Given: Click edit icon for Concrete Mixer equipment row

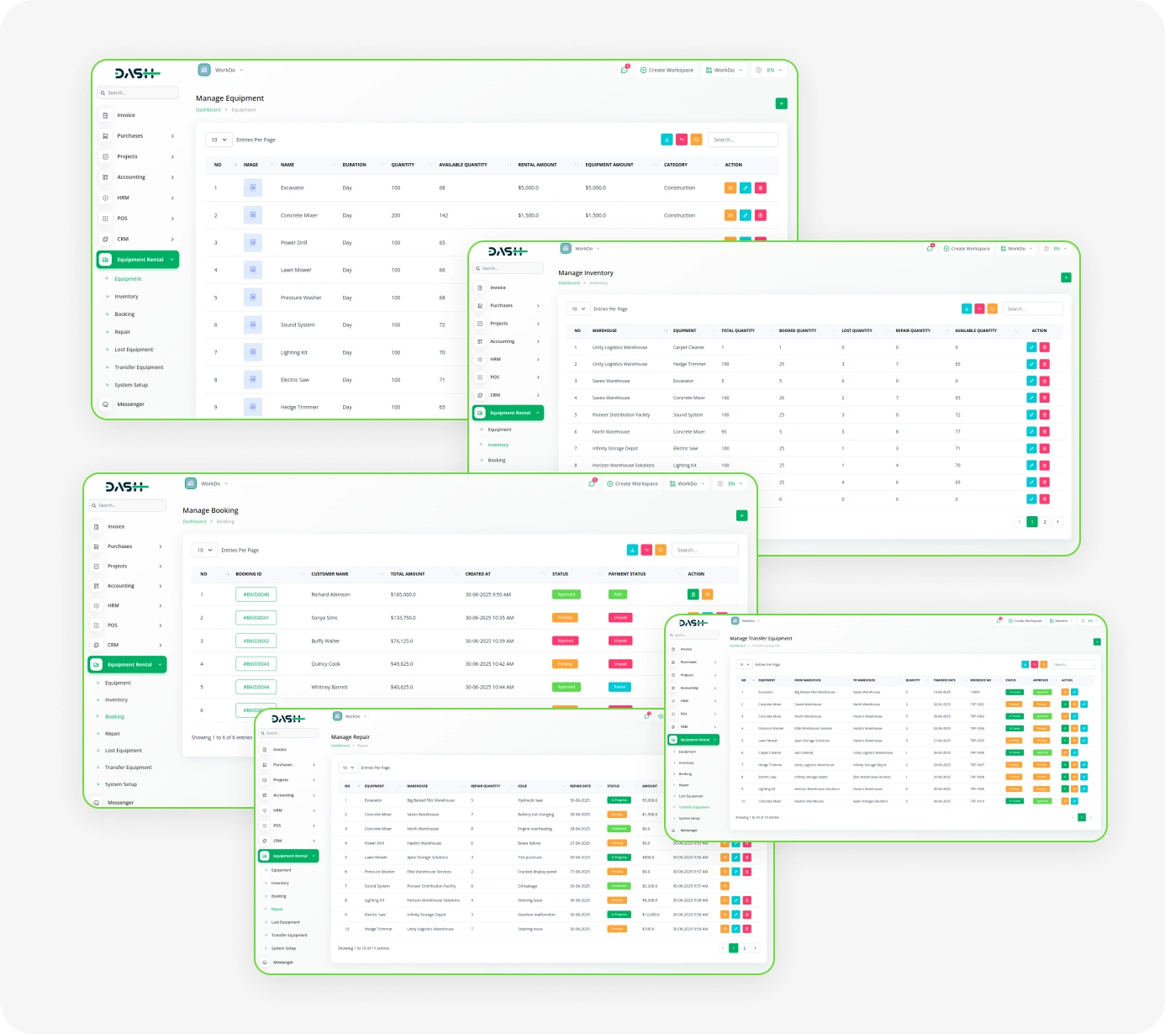Looking at the screenshot, I should [746, 215].
